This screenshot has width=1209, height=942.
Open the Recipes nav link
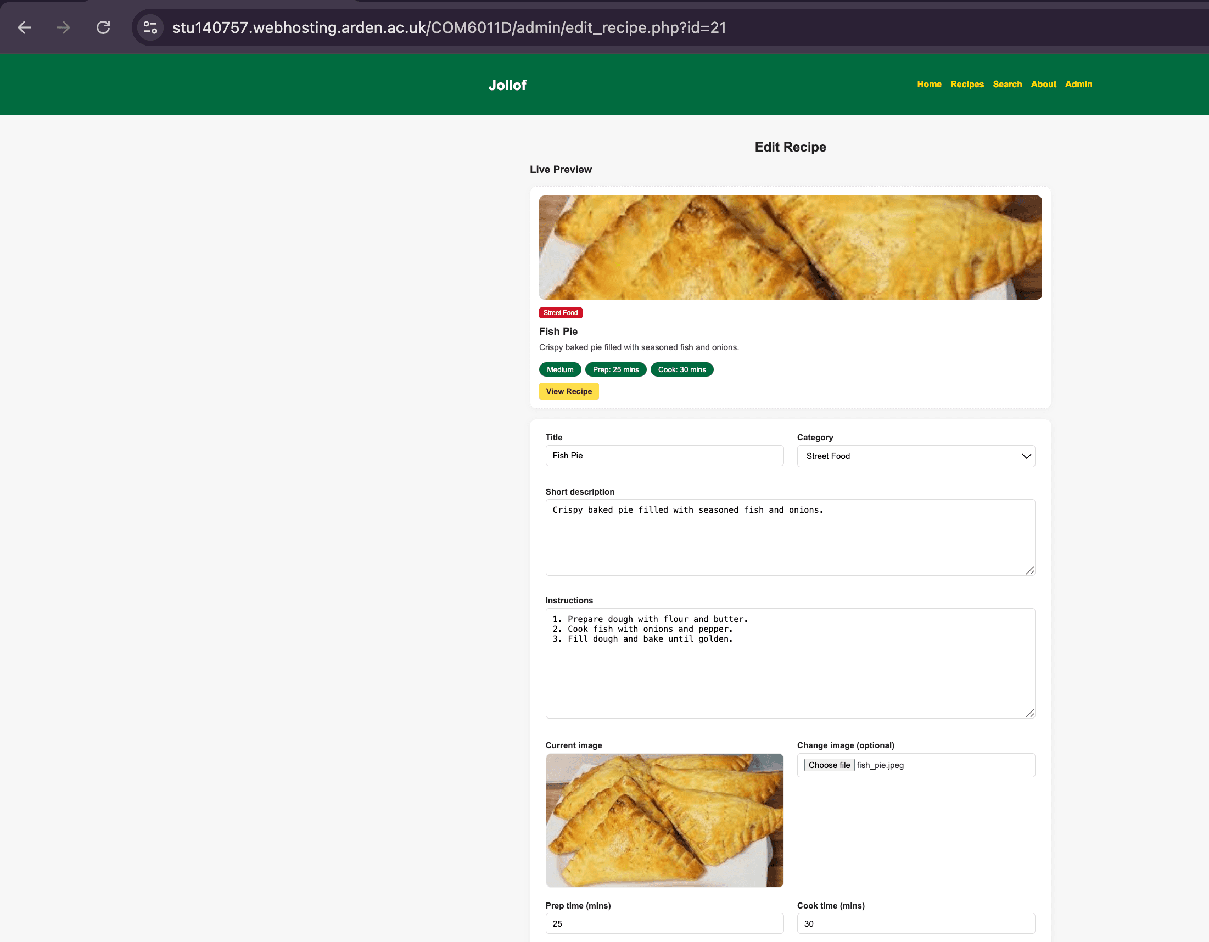[966, 84]
